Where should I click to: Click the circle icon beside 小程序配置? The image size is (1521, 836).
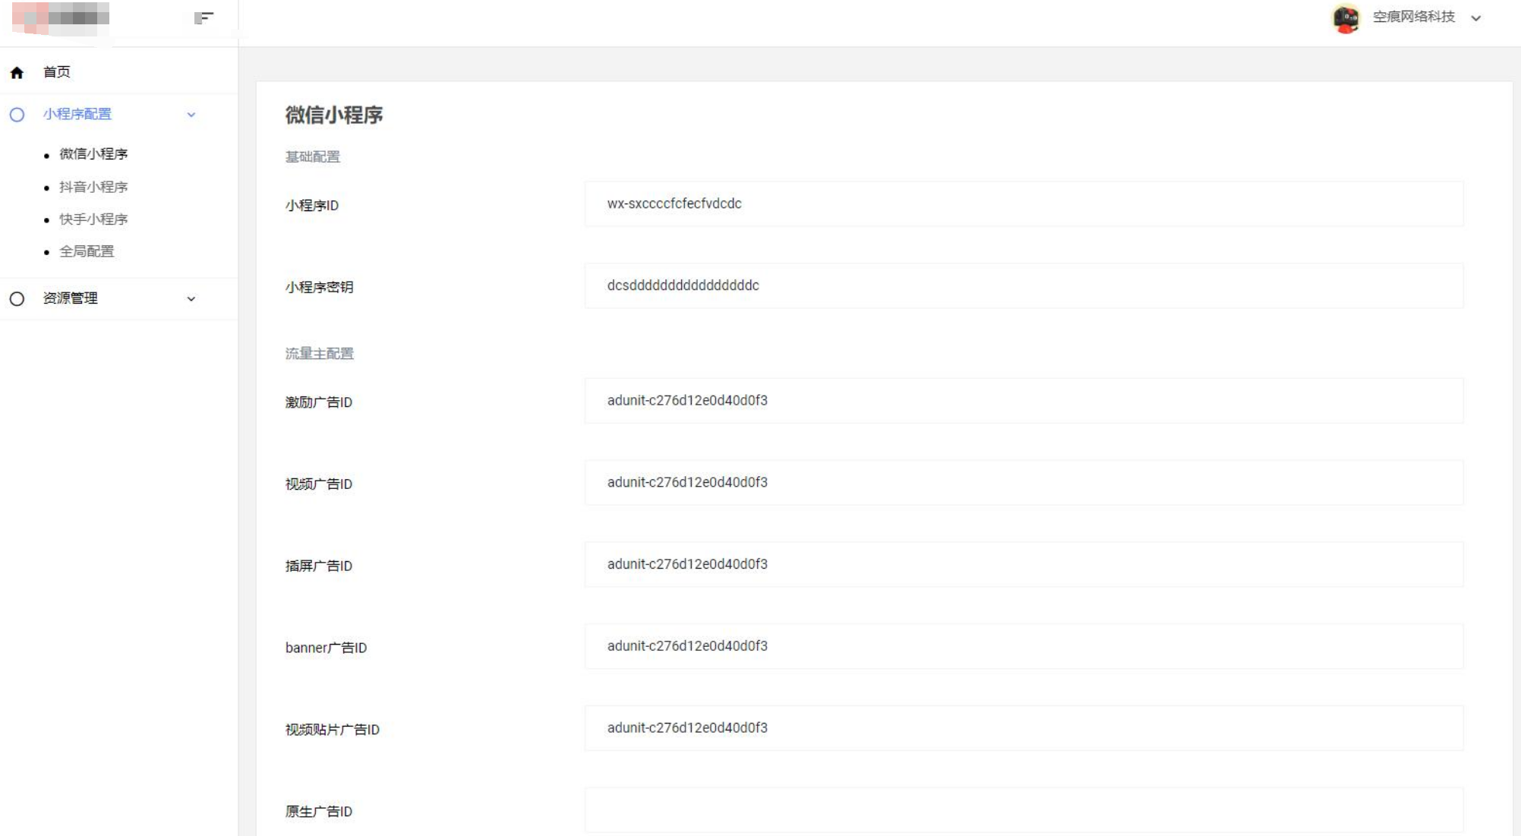[17, 115]
